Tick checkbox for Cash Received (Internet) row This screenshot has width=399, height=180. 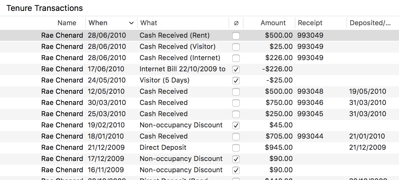pyautogui.click(x=236, y=58)
